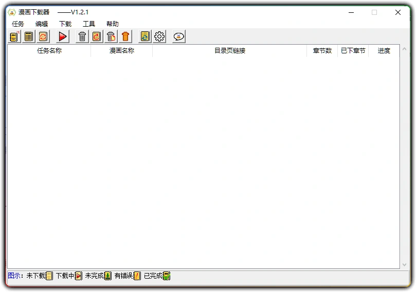Click the new task notebook icon
This screenshot has width=416, height=292.
(x=14, y=36)
